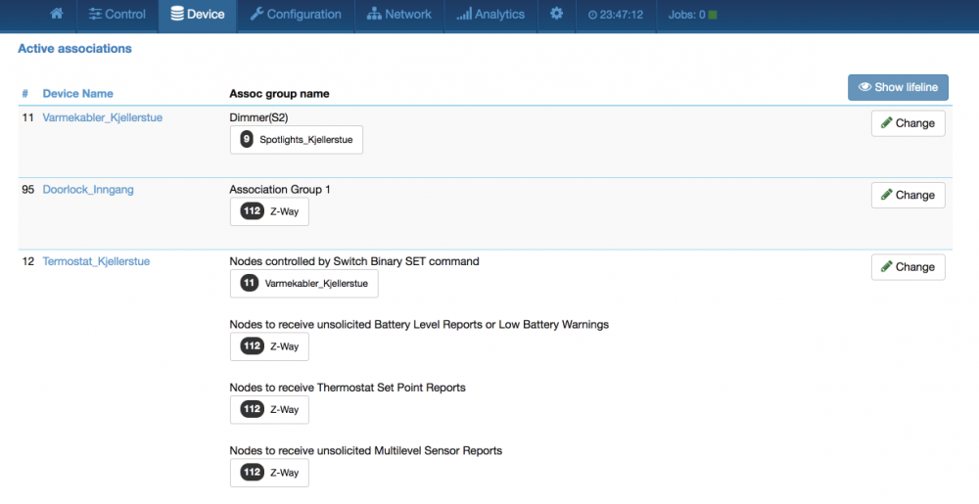Screen dimensions: 979x504
Task: Click Change for Varmekabler_Kjellerstue
Action: point(908,123)
